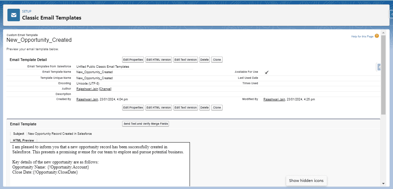393x189 pixels.
Task: Click Send Test and Verify Merge Fields
Action: coord(145,124)
